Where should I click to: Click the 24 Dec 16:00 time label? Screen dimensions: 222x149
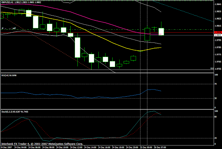[x=104, y=148]
